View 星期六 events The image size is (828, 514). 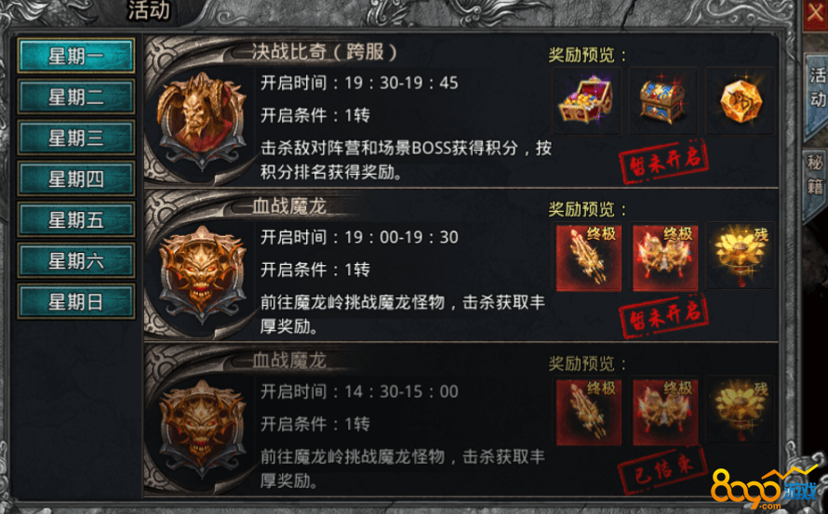[76, 260]
